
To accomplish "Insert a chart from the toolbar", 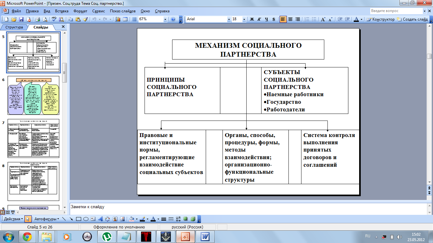I will click(118, 19).
